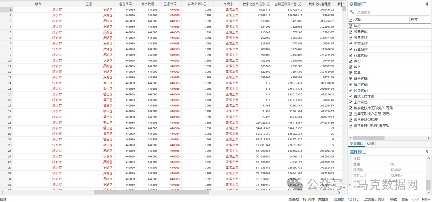Click the wrench icon beside the variable filter

pyautogui.click(x=352, y=12)
